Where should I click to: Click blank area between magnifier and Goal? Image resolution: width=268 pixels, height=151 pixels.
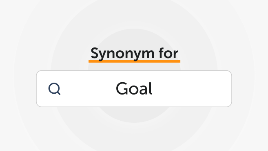coord(88,89)
